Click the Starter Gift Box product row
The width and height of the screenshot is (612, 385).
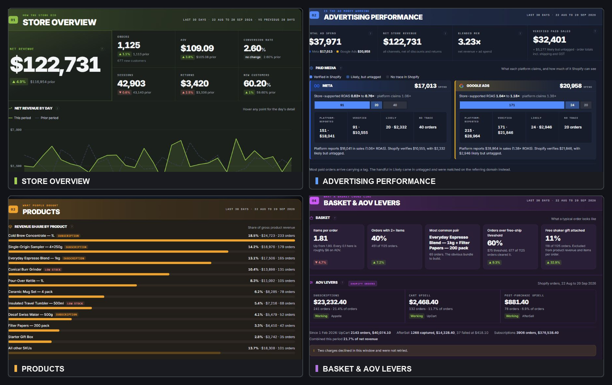(x=152, y=338)
